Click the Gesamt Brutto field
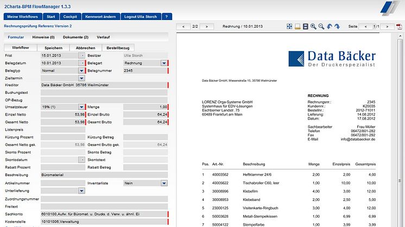 (145, 122)
